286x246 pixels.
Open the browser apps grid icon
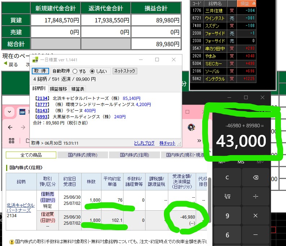[12, 141]
